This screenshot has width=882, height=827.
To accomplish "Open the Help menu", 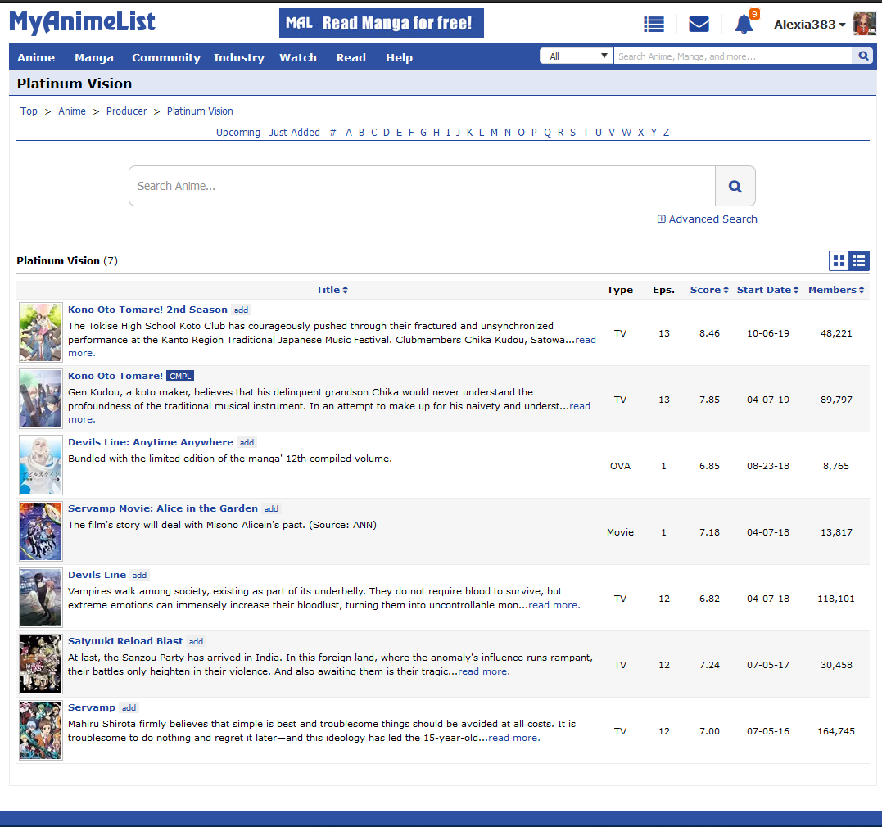I will [x=400, y=57].
